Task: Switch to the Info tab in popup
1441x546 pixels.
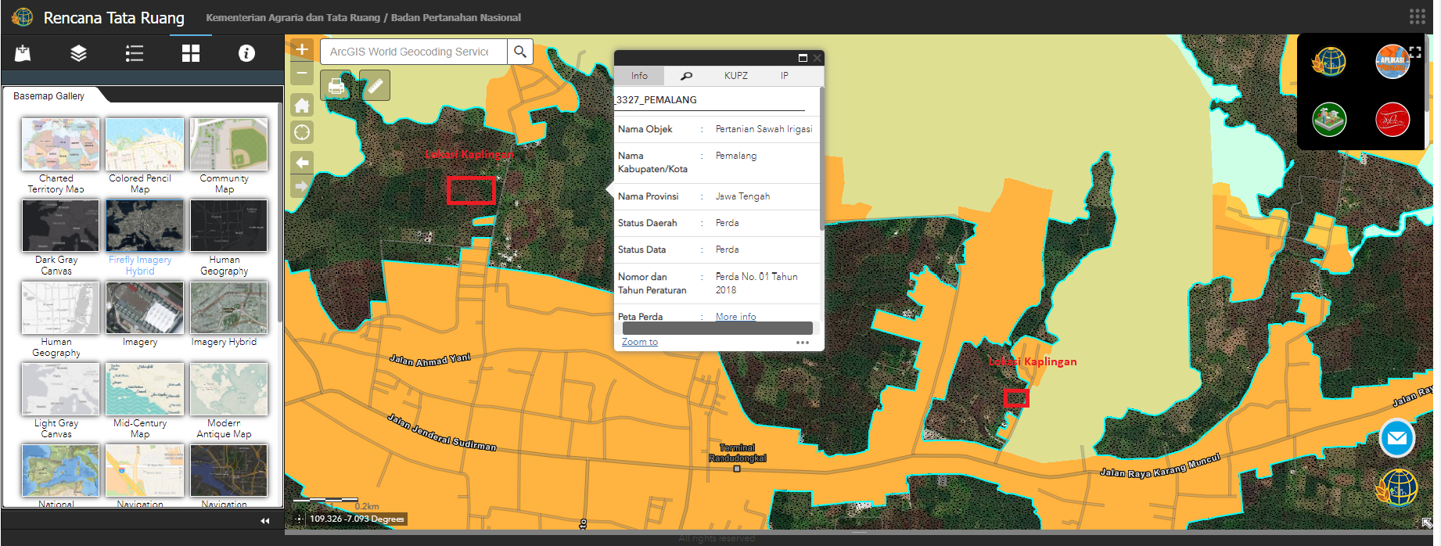Action: 639,76
